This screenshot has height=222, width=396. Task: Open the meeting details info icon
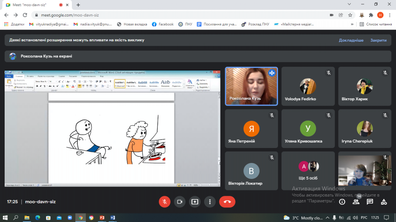(342, 202)
